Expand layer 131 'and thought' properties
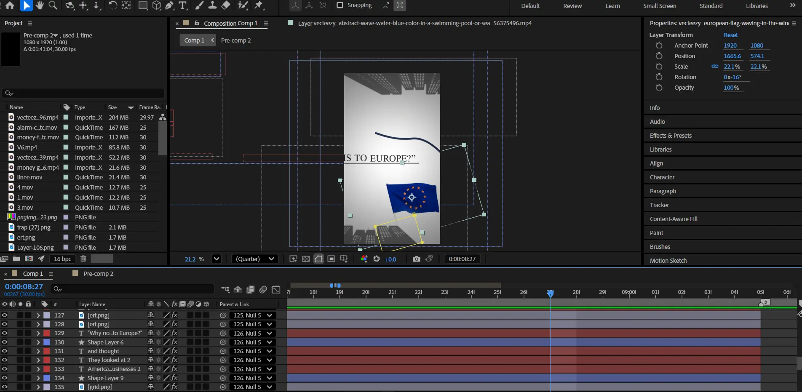 pyautogui.click(x=38, y=351)
